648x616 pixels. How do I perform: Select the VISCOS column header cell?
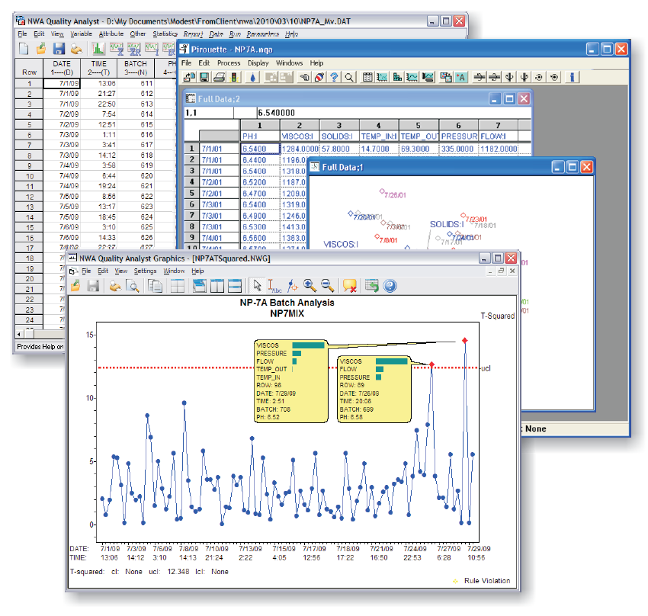pos(299,136)
